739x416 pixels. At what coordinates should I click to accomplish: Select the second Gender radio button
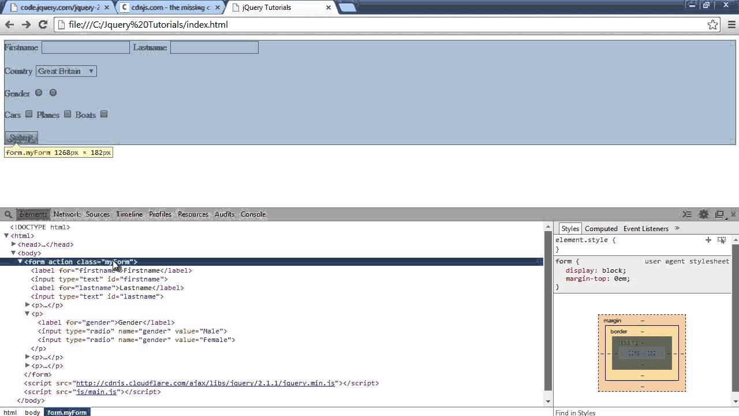[53, 92]
